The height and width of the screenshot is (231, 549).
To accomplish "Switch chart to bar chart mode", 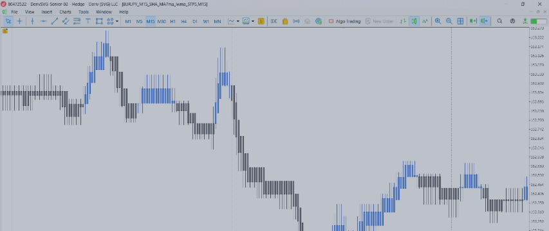I will coord(403,21).
